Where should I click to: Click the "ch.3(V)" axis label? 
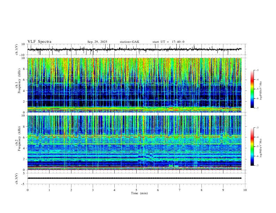tap(17, 179)
